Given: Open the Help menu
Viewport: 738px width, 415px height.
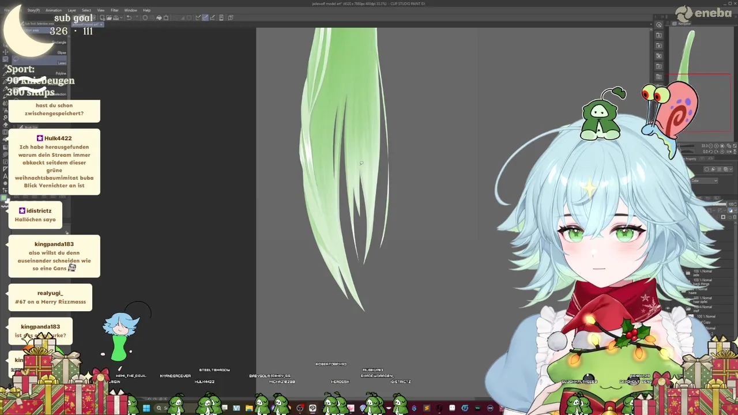Looking at the screenshot, I should [x=147, y=10].
